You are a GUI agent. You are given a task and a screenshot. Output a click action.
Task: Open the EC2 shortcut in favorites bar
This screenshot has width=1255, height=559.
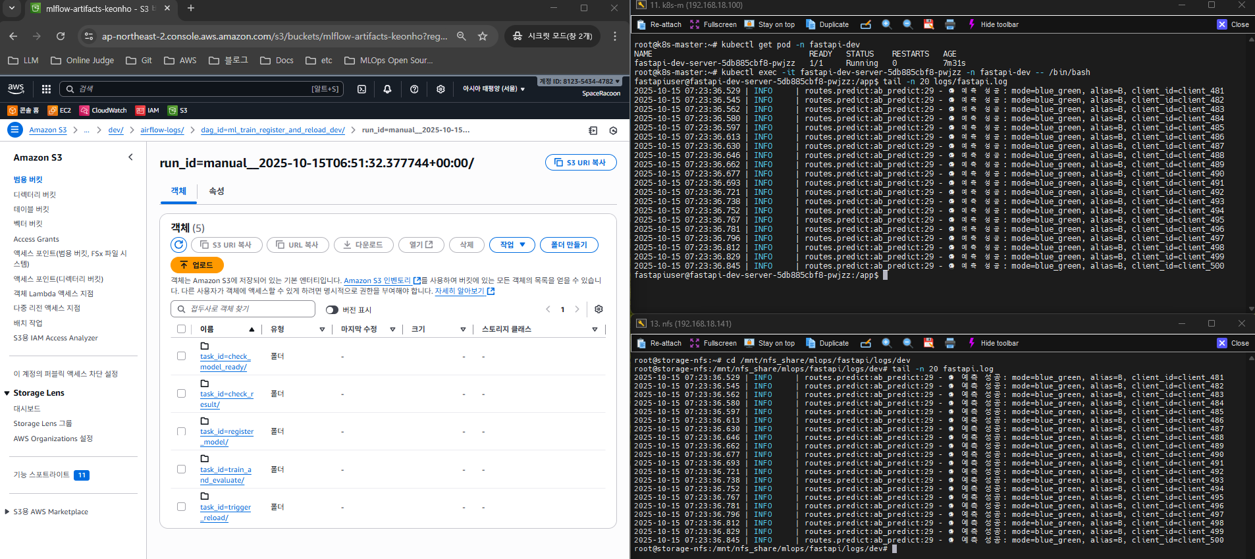[59, 111]
